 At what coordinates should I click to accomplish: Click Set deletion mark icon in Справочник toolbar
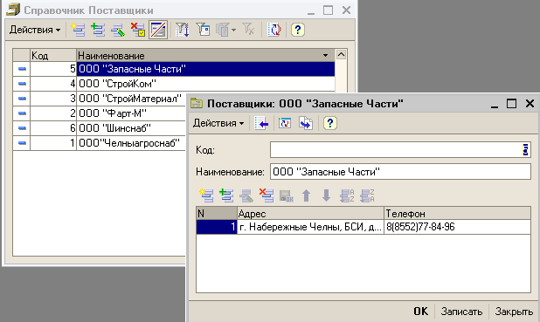(138, 30)
